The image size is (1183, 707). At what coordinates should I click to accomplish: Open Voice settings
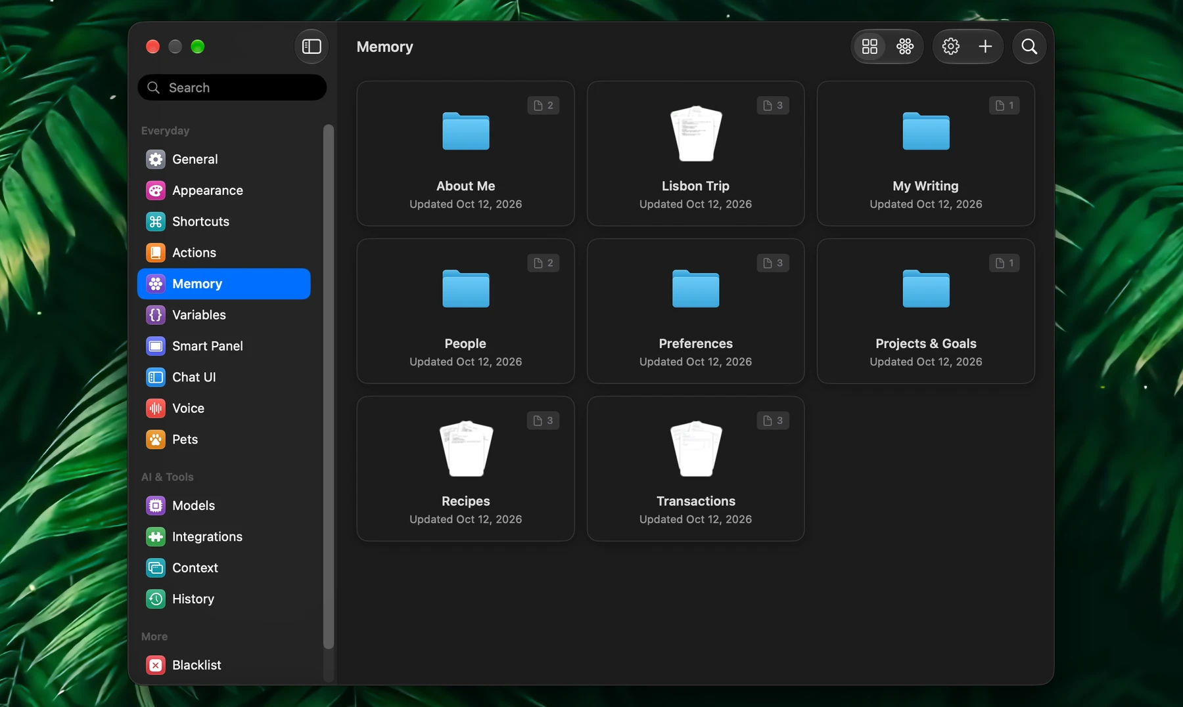pyautogui.click(x=223, y=408)
